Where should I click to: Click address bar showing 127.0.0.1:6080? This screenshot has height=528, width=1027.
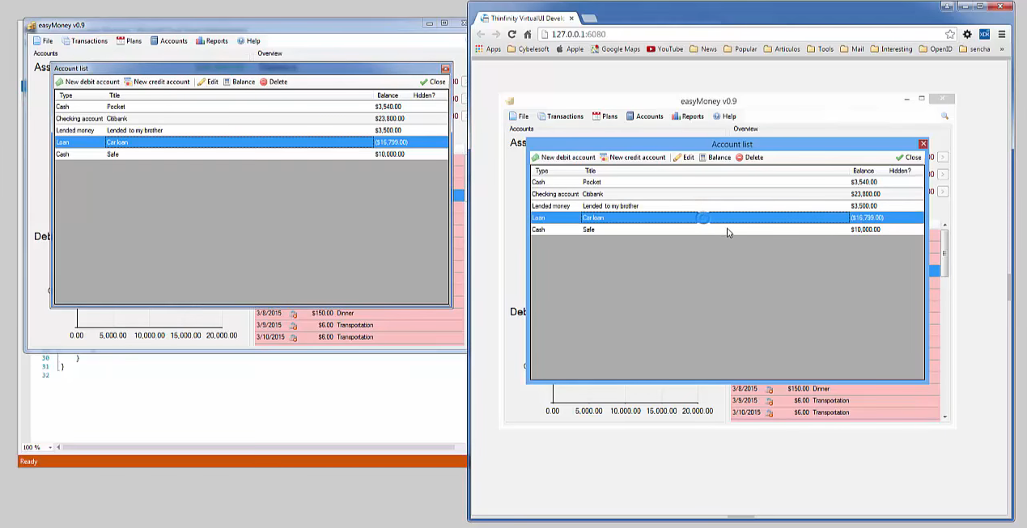tap(741, 34)
